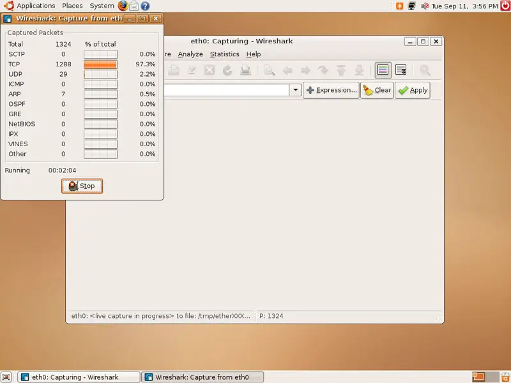
Task: Open the trash icon in bottom panel
Action: pos(505,377)
